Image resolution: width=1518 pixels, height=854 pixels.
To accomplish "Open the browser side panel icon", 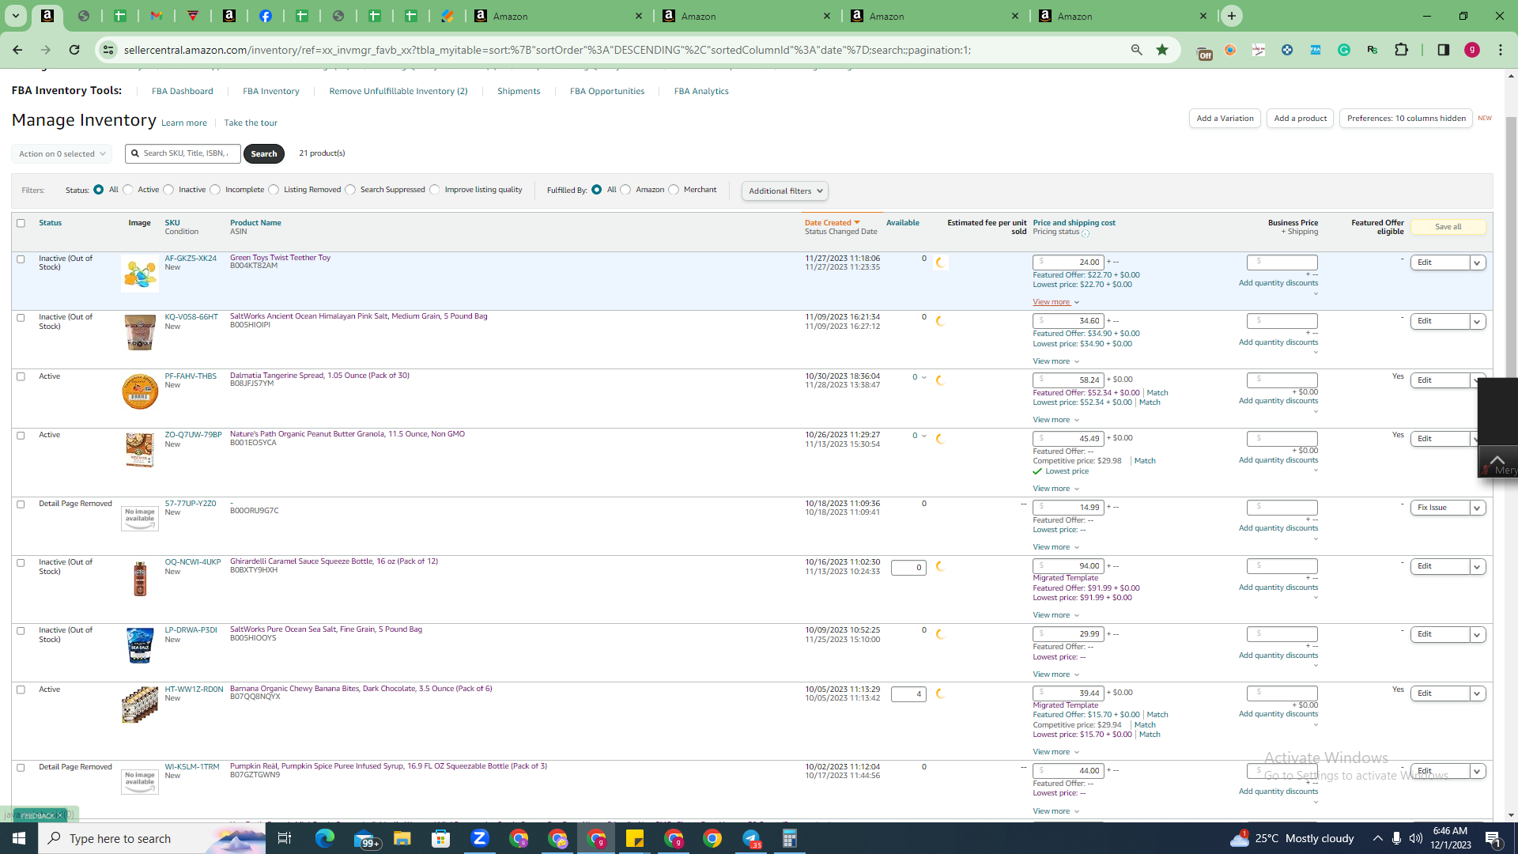I will pyautogui.click(x=1443, y=50).
